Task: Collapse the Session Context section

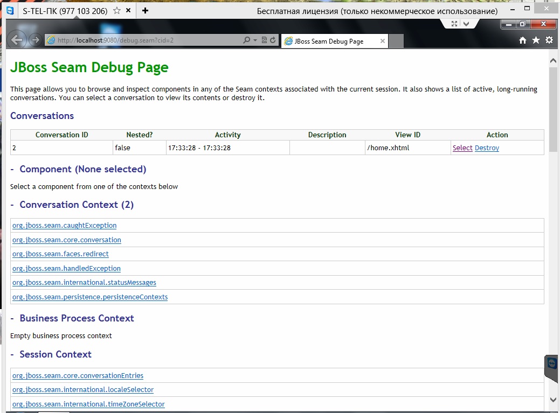Action: point(12,354)
